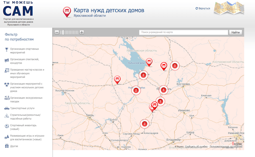Click the orphanage pin near Рыбинское reservoir
The image size is (255, 157).
(x=149, y=62)
